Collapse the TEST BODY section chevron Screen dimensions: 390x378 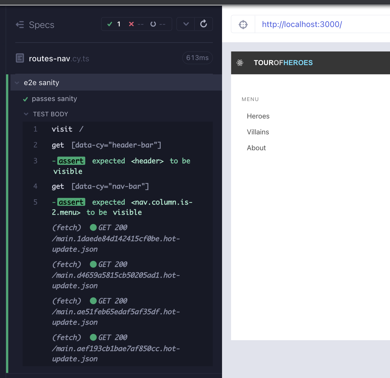pyautogui.click(x=26, y=114)
